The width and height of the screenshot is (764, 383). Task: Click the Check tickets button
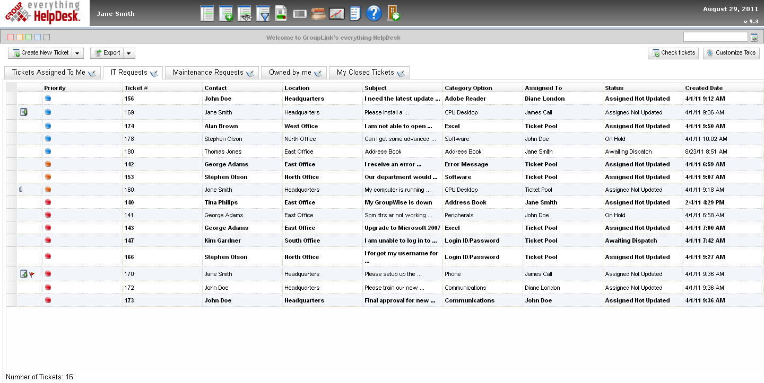click(x=673, y=53)
